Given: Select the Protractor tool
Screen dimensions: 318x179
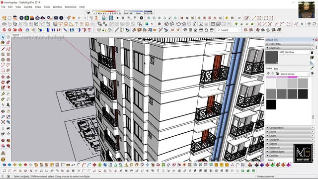Looking at the screenshot, I should click(3, 99).
